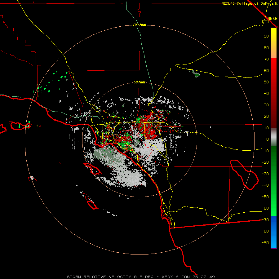Click the 50 value on the velocity scale
The height and width of the screenshot is (279, 279).
[266, 82]
